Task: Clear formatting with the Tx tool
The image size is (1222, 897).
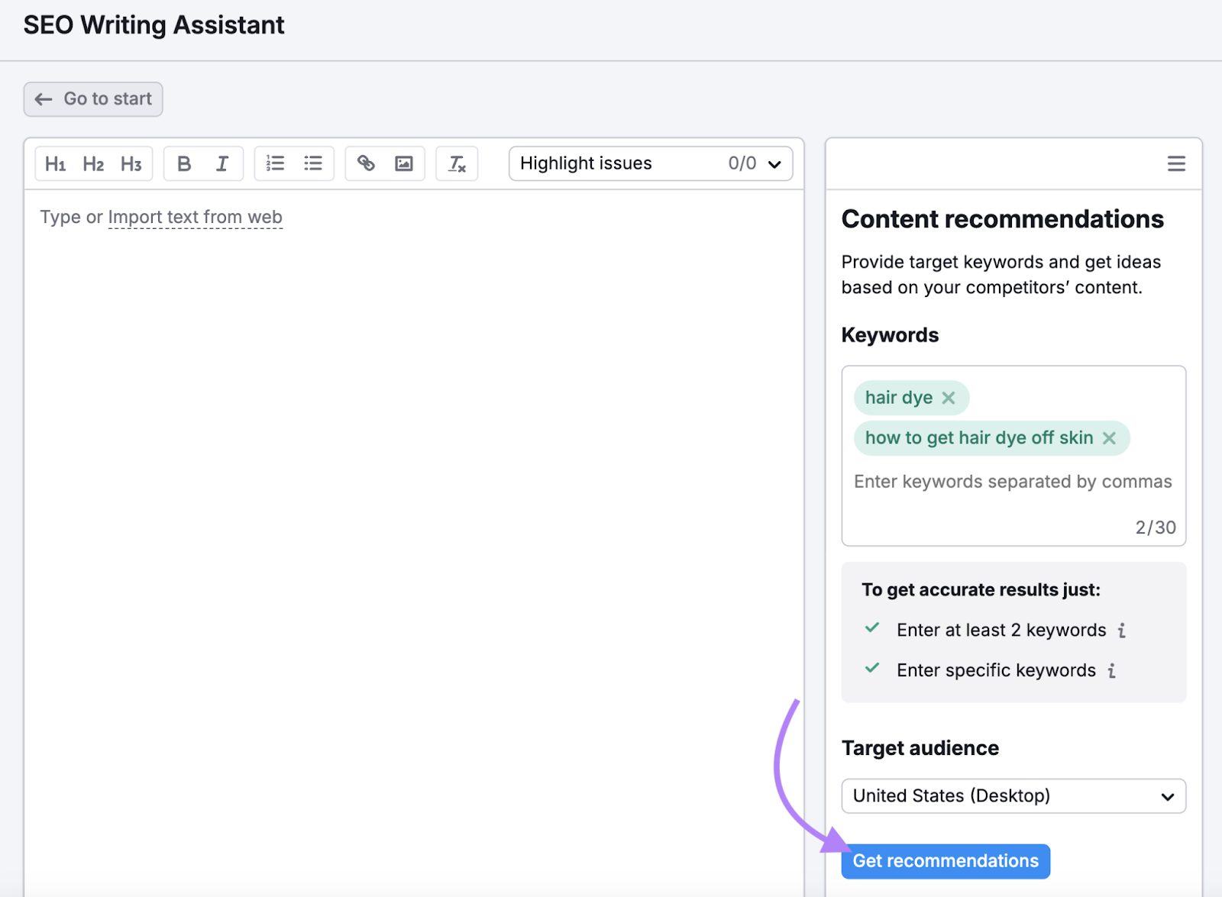Action: 456,163
